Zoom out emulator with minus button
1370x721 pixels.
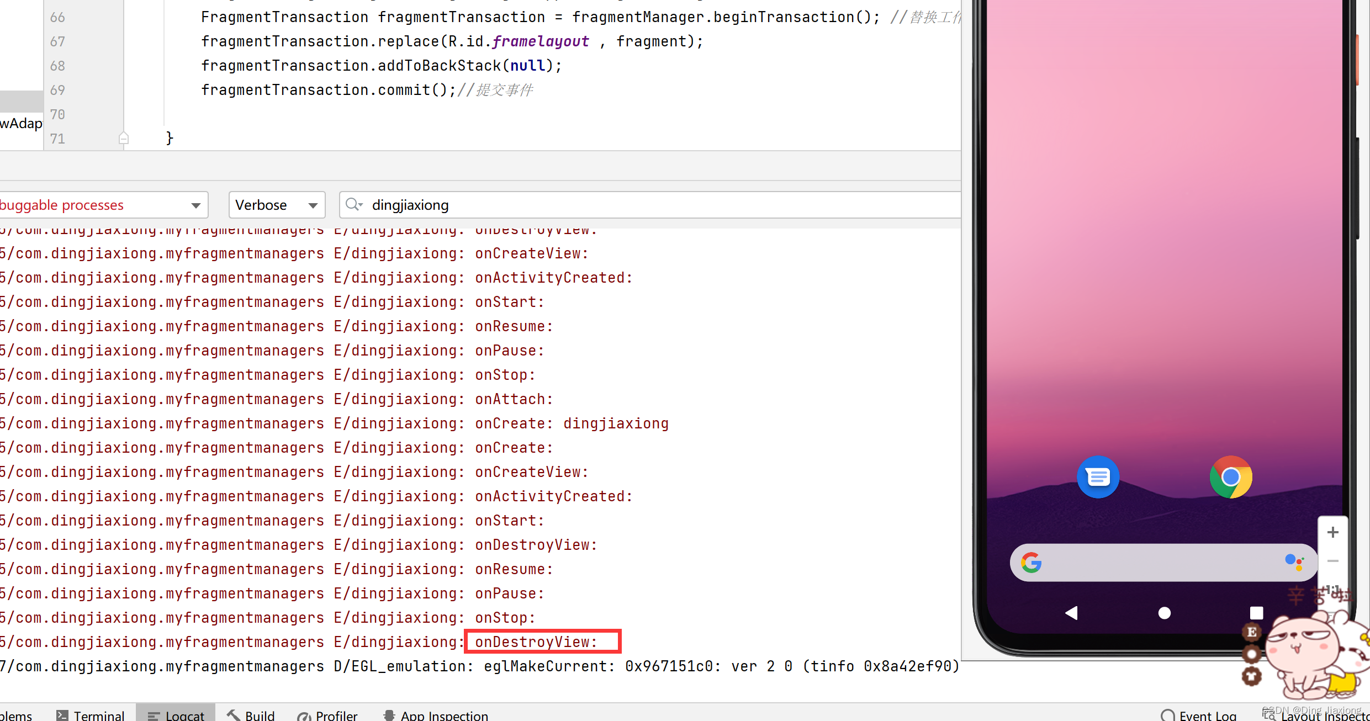tap(1332, 561)
